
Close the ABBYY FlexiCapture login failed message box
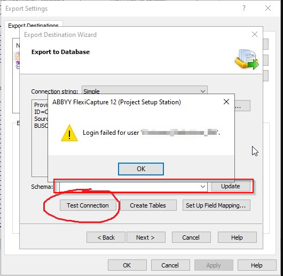(226, 102)
